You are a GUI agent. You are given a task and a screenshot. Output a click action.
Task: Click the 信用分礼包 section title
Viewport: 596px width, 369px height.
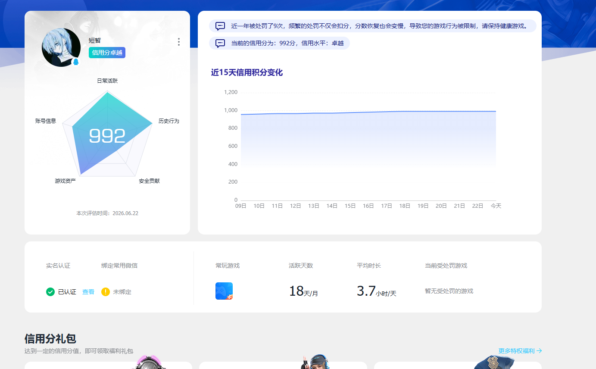coord(50,339)
